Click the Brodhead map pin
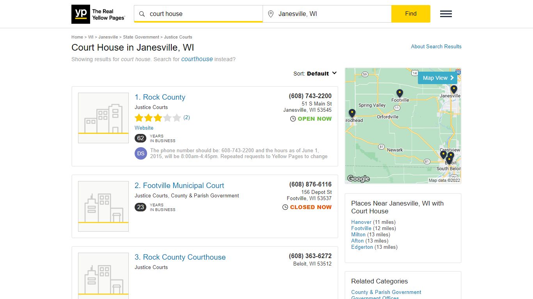 pyautogui.click(x=352, y=113)
